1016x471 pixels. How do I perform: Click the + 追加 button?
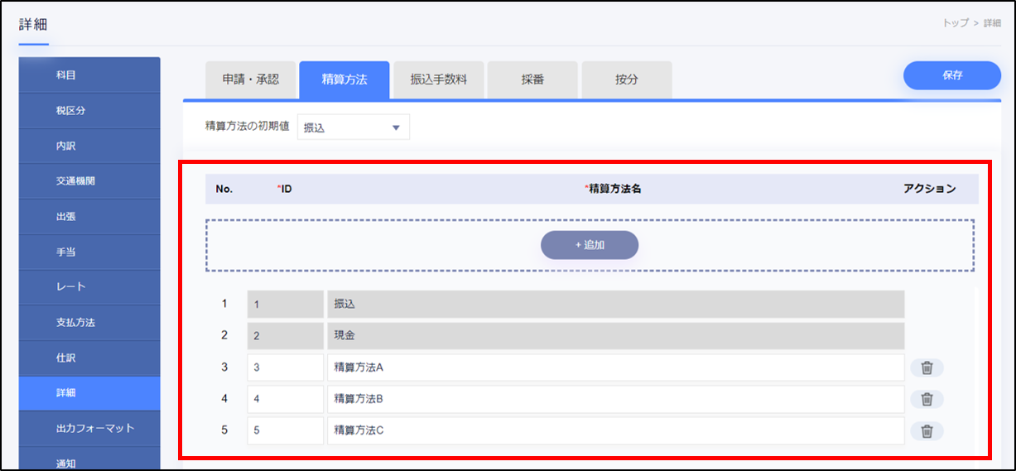pyautogui.click(x=589, y=245)
